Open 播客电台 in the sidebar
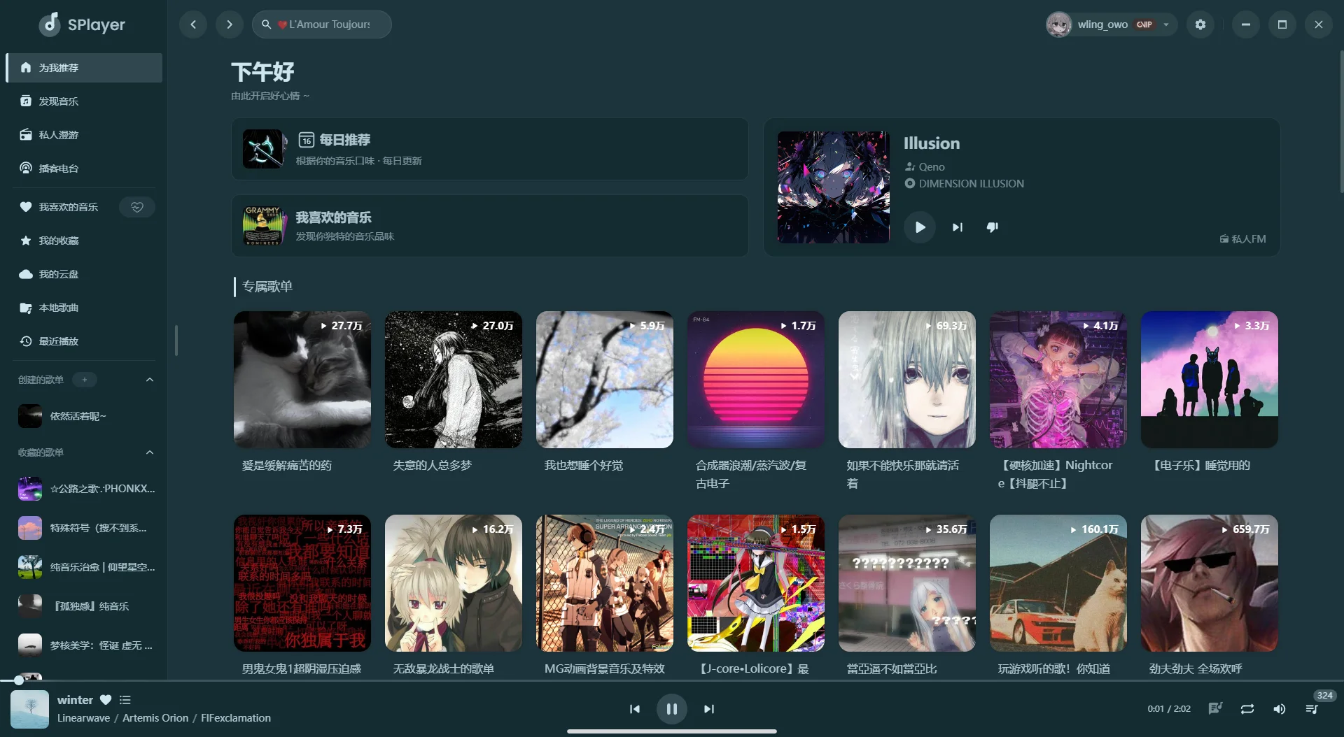The image size is (1344, 737). click(84, 169)
